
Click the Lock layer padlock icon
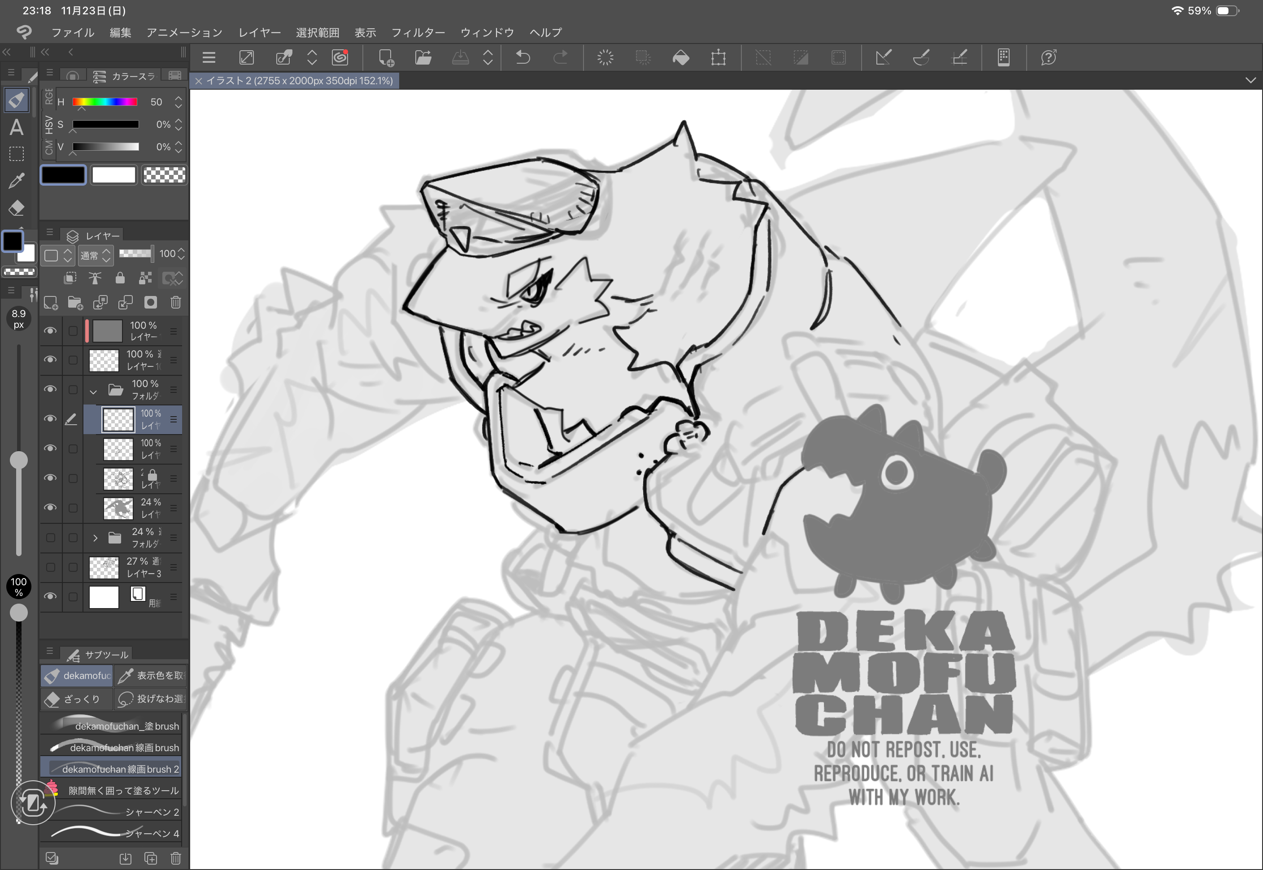120,278
